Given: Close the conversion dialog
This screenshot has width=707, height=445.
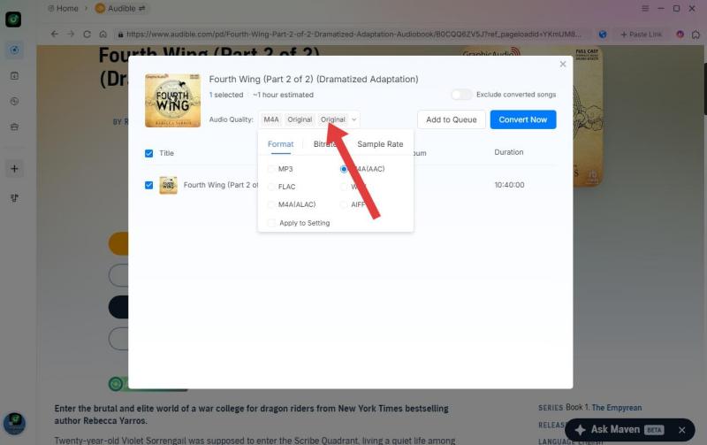Looking at the screenshot, I should click(563, 64).
